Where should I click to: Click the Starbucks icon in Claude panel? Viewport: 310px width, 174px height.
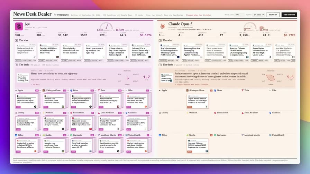[x=215, y=135]
